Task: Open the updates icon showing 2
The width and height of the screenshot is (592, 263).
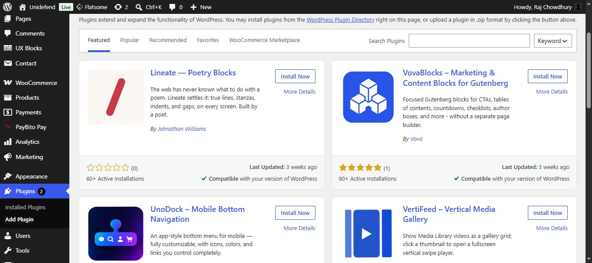Action: [121, 7]
